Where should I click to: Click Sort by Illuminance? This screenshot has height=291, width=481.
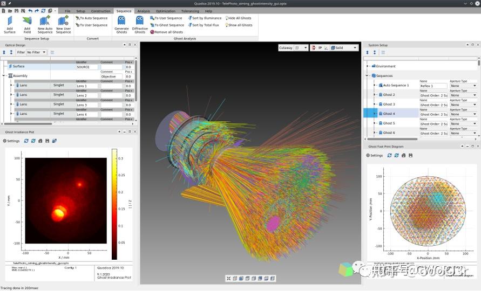(x=205, y=18)
